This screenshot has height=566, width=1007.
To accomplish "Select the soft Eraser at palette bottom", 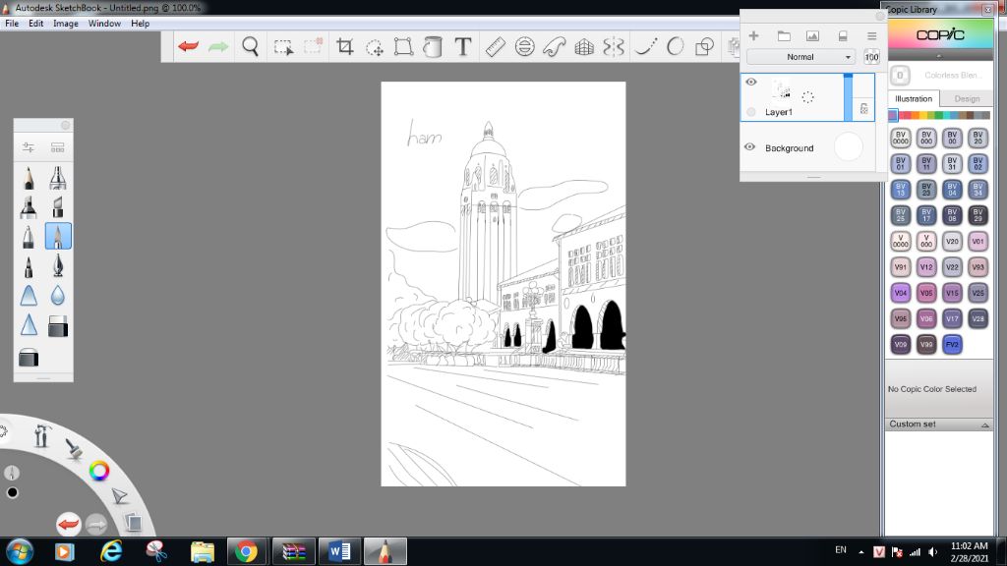I will point(29,357).
